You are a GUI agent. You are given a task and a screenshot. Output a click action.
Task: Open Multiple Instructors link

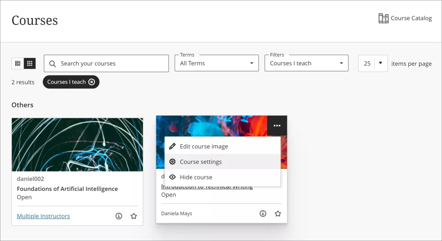coord(43,216)
